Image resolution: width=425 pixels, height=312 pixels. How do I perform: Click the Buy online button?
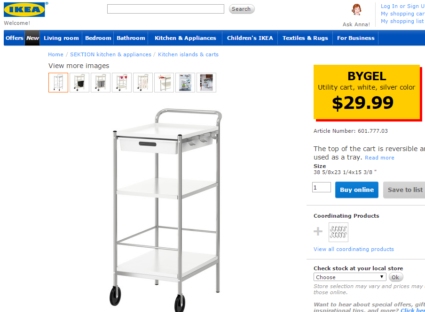(357, 190)
